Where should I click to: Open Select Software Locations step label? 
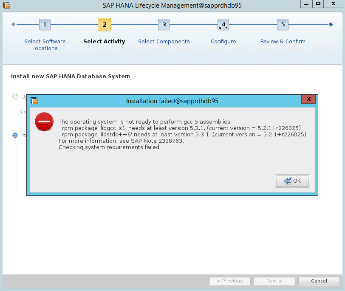point(45,45)
